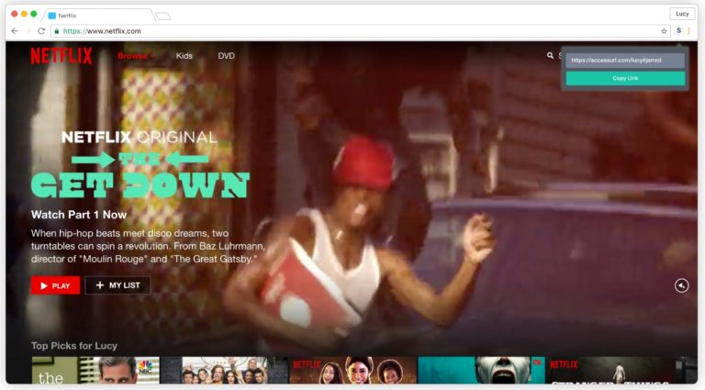Reload the Netflix page
Viewport: 705px width, 390px height.
point(41,31)
